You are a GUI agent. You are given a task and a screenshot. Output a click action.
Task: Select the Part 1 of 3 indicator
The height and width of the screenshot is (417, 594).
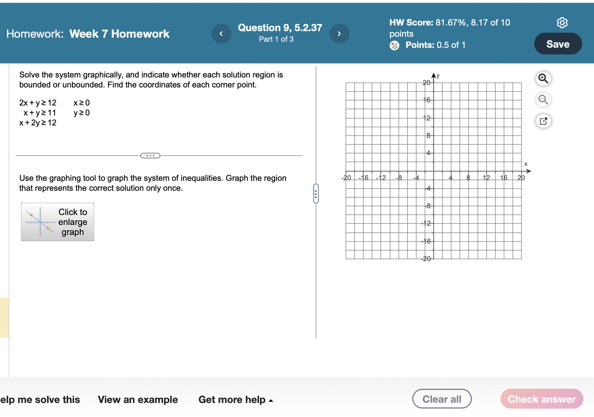pyautogui.click(x=276, y=39)
